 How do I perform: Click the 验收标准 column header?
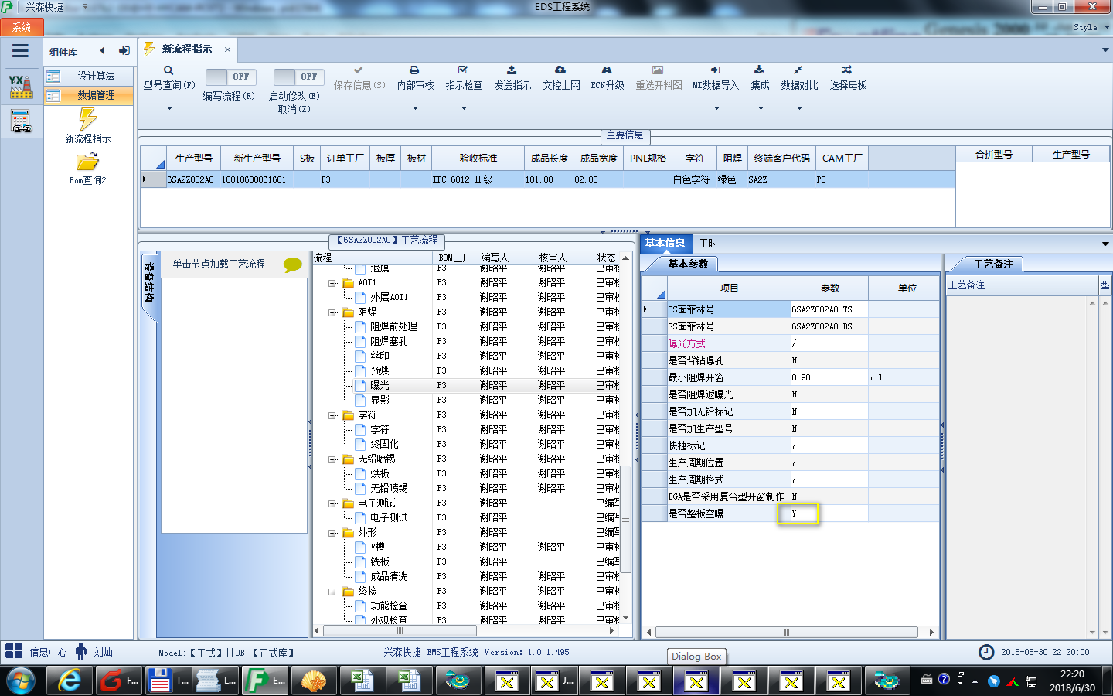pyautogui.click(x=478, y=158)
